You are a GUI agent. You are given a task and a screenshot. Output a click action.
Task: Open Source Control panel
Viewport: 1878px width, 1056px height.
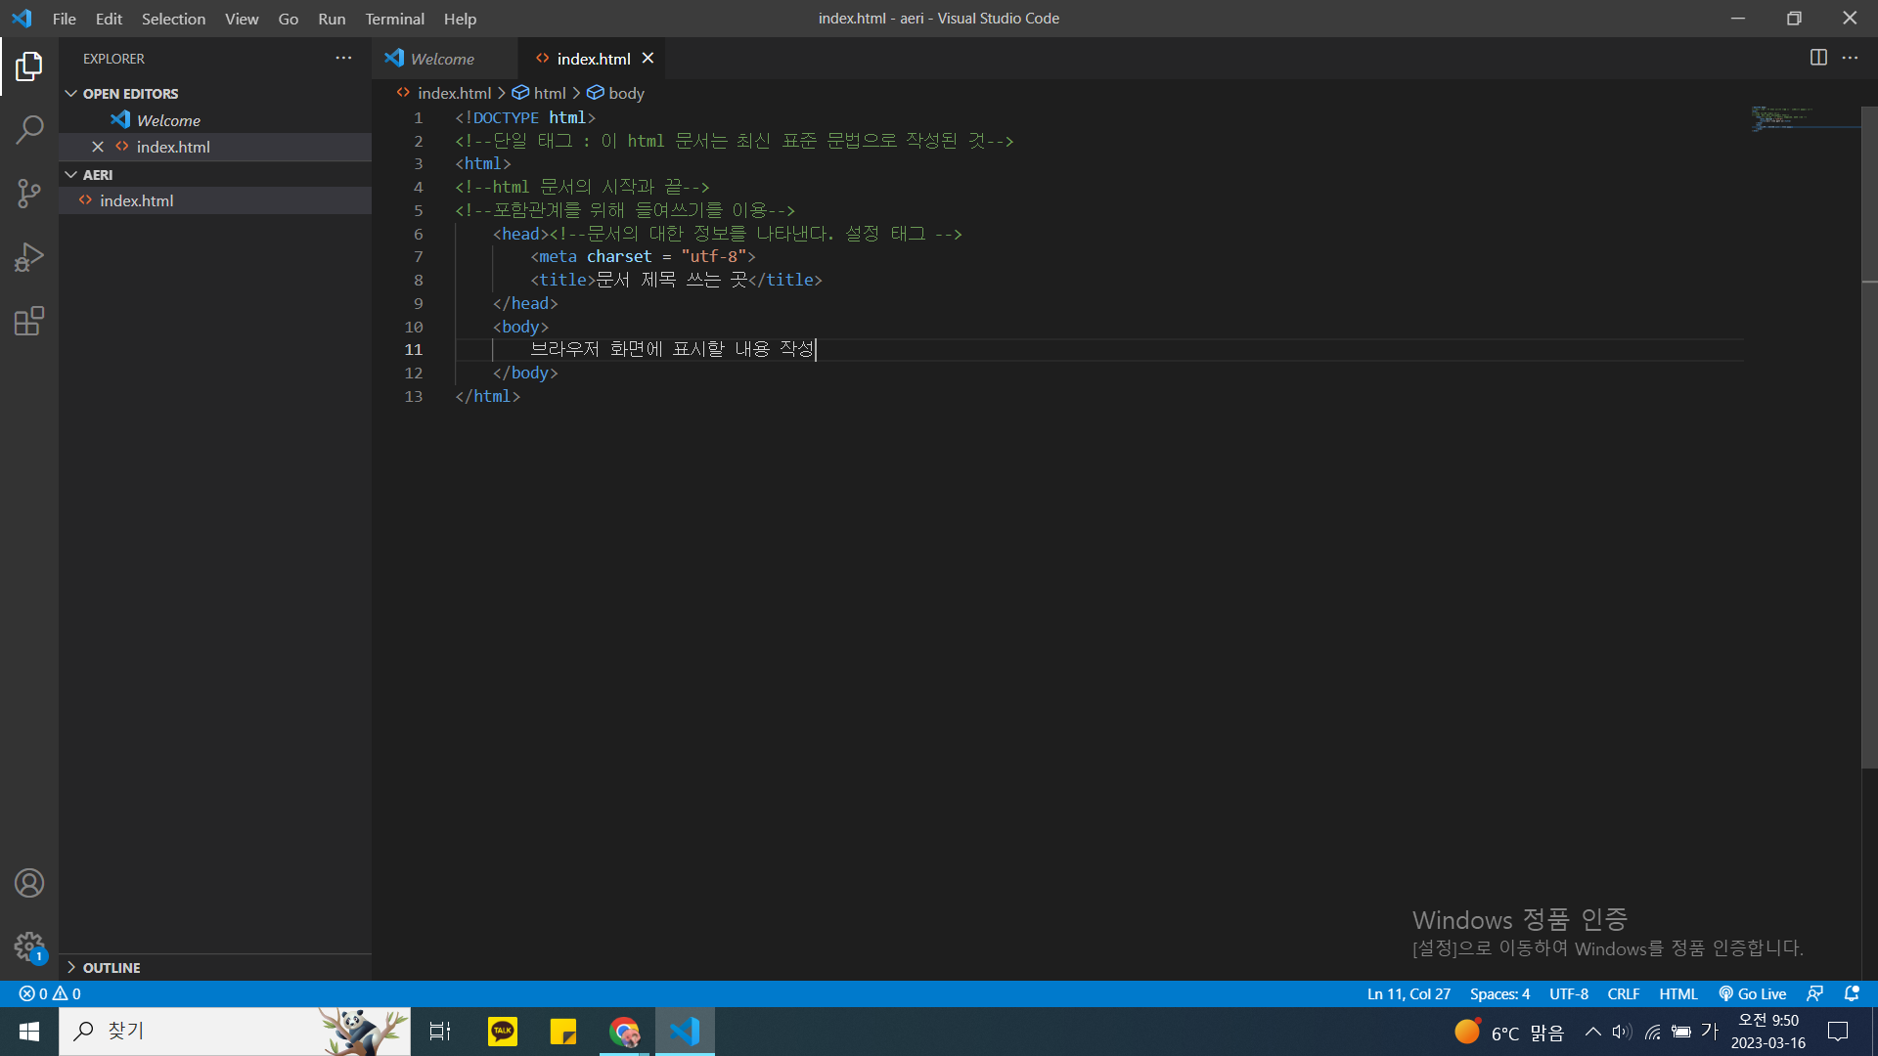pos(29,194)
